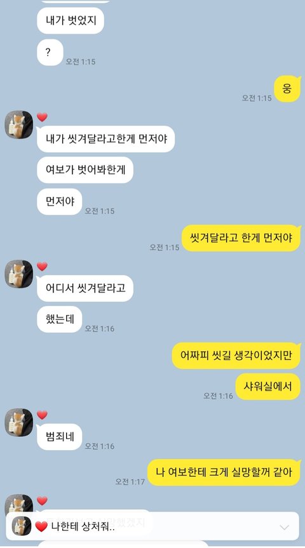Select the '범죄네' message bubble
The width and height of the screenshot is (305, 548).
[x=60, y=437]
